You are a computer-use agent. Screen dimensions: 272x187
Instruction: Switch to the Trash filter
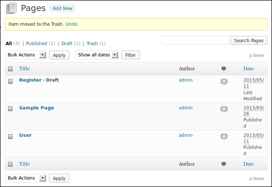(92, 43)
